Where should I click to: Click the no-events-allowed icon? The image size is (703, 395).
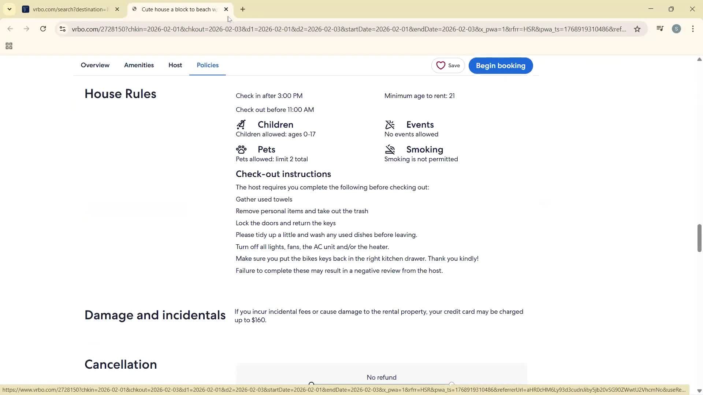point(390,125)
